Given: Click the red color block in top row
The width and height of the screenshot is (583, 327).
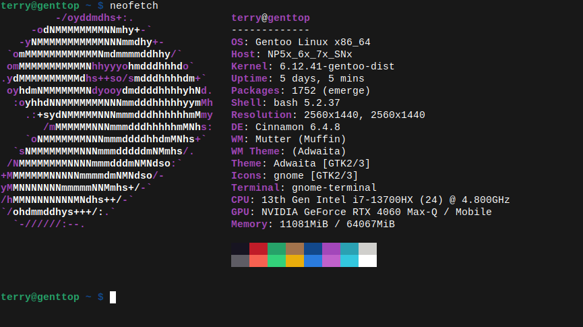Looking at the screenshot, I should pos(258,249).
